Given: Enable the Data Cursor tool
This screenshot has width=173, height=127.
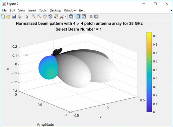Looking at the screenshot, I should point(56,16).
